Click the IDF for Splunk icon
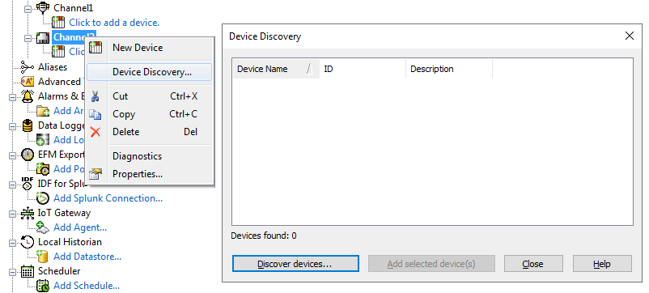The image size is (649, 293). click(x=28, y=184)
